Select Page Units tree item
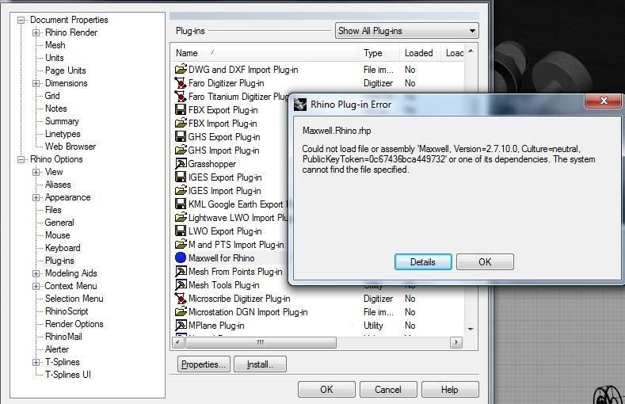The image size is (625, 404). click(66, 71)
